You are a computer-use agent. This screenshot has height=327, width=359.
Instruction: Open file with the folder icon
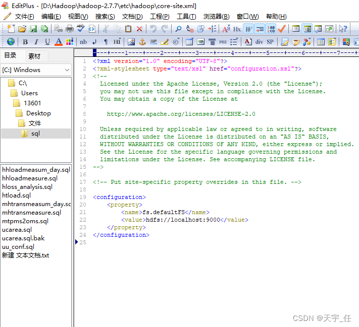click(x=22, y=29)
